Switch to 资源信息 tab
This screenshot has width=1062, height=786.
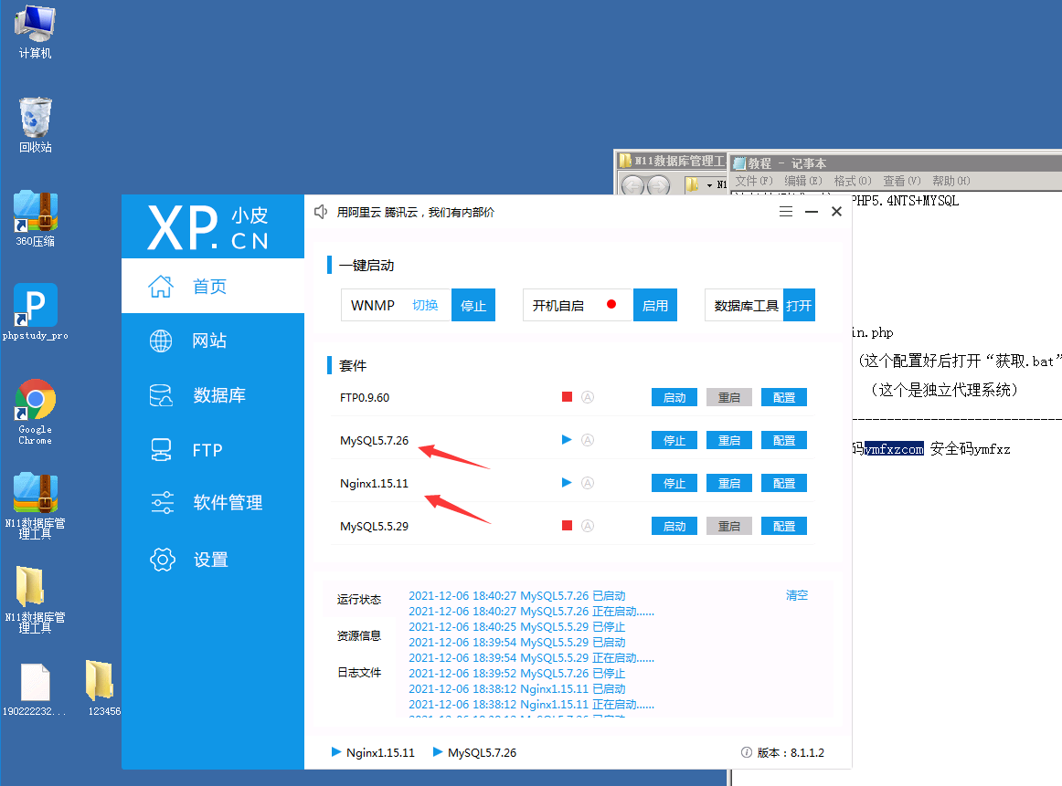pos(358,636)
